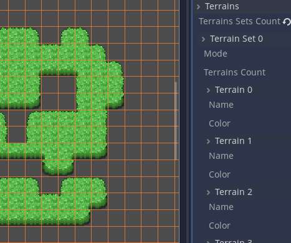
Task: Click the Name property under Terrain 2
Action: click(x=221, y=207)
